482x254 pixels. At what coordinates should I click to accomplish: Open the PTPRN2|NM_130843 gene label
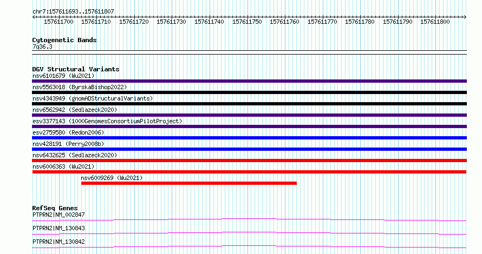[x=58, y=228]
